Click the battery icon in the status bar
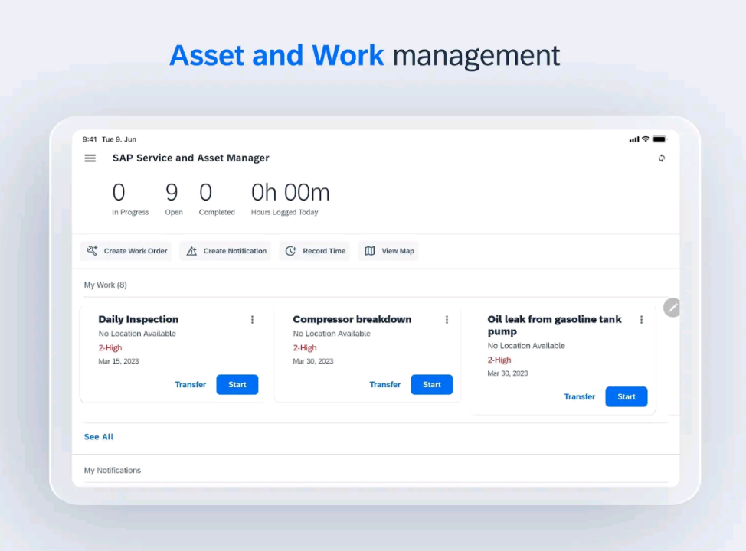This screenshot has height=551, width=746. click(x=659, y=139)
